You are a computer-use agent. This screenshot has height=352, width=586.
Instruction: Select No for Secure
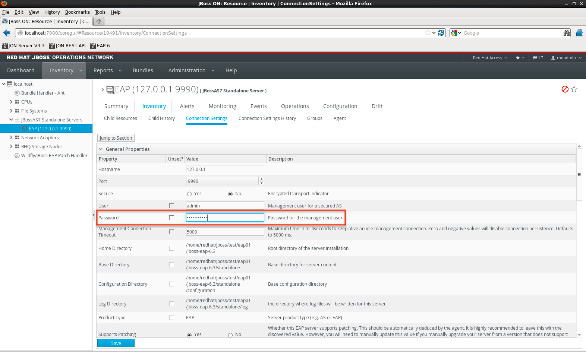coord(230,194)
